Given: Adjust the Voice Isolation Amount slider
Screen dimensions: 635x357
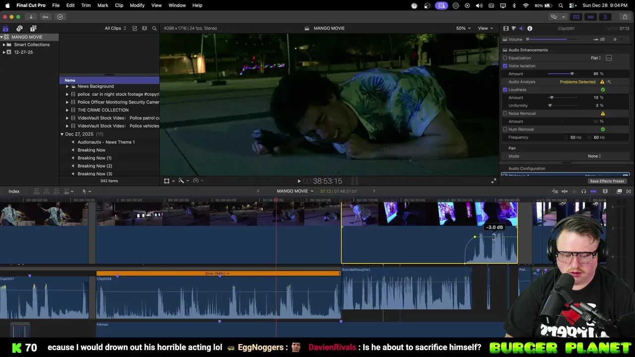Looking at the screenshot, I should [563, 74].
